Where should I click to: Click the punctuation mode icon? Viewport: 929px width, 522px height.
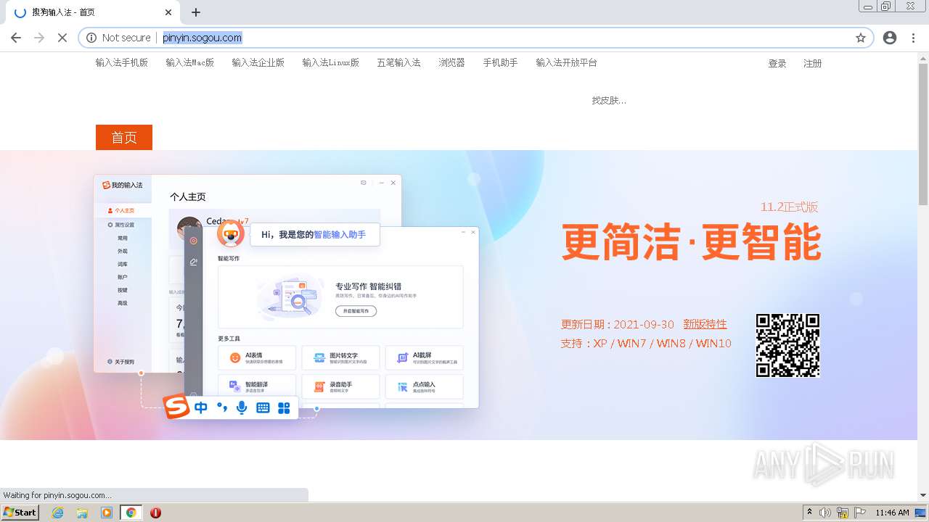click(x=221, y=408)
